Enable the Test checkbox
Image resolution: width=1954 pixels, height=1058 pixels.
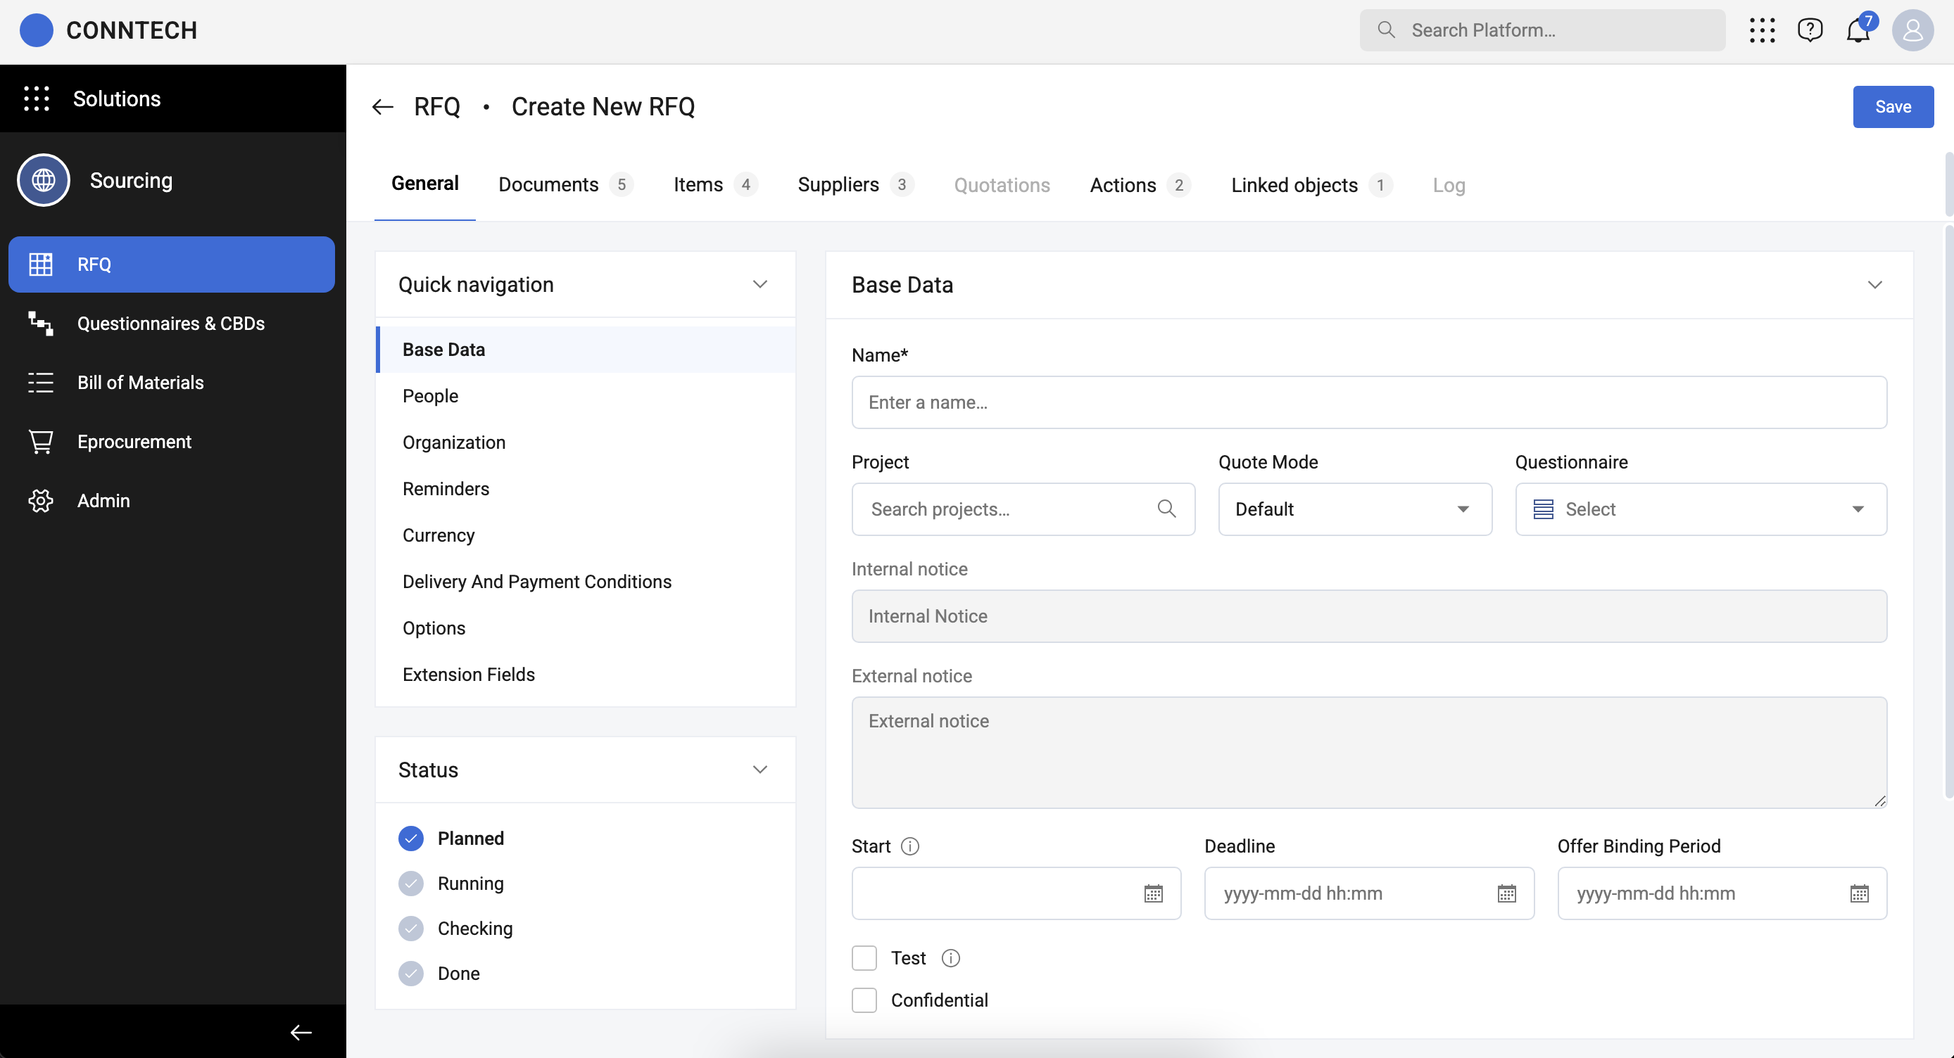864,959
